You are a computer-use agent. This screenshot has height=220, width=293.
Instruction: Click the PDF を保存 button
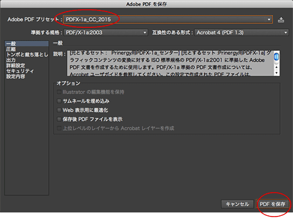(x=273, y=204)
